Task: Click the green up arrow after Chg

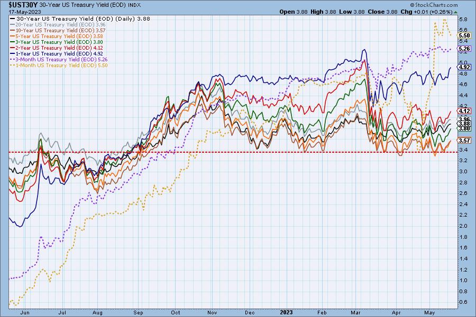Action: tap(456, 12)
